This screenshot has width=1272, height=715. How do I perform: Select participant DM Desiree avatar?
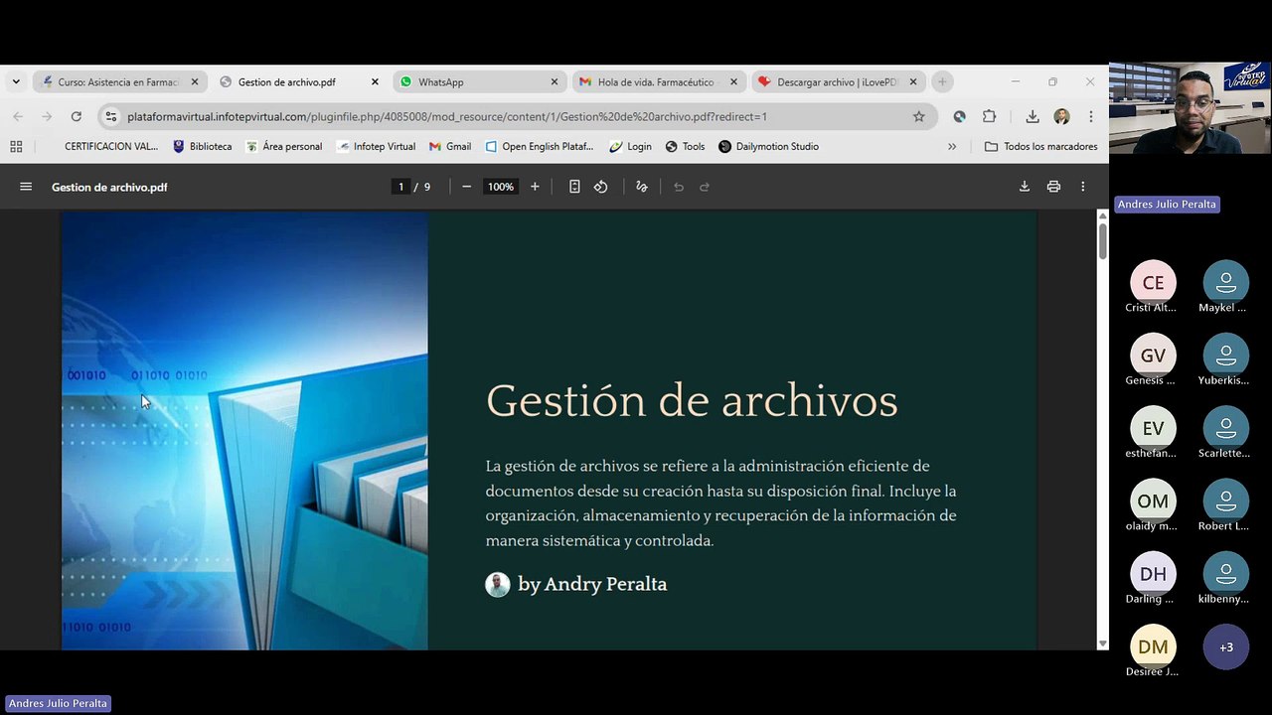click(1153, 646)
